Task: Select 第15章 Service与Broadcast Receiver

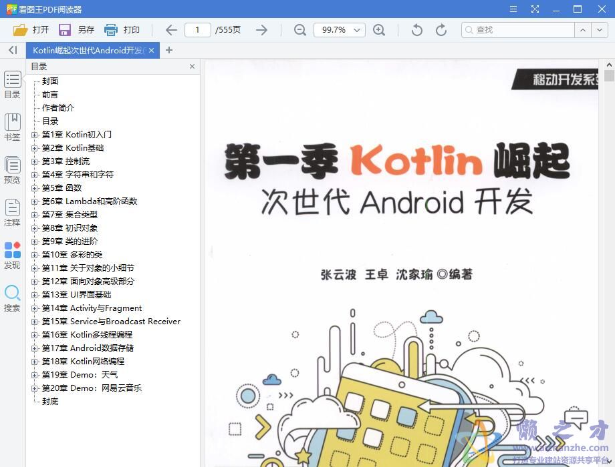Action: (112, 322)
